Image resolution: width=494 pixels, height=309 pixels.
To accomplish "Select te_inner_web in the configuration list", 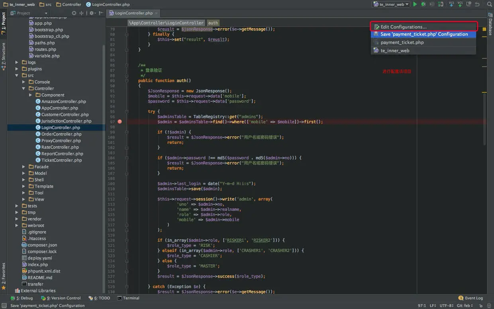I will (423, 51).
